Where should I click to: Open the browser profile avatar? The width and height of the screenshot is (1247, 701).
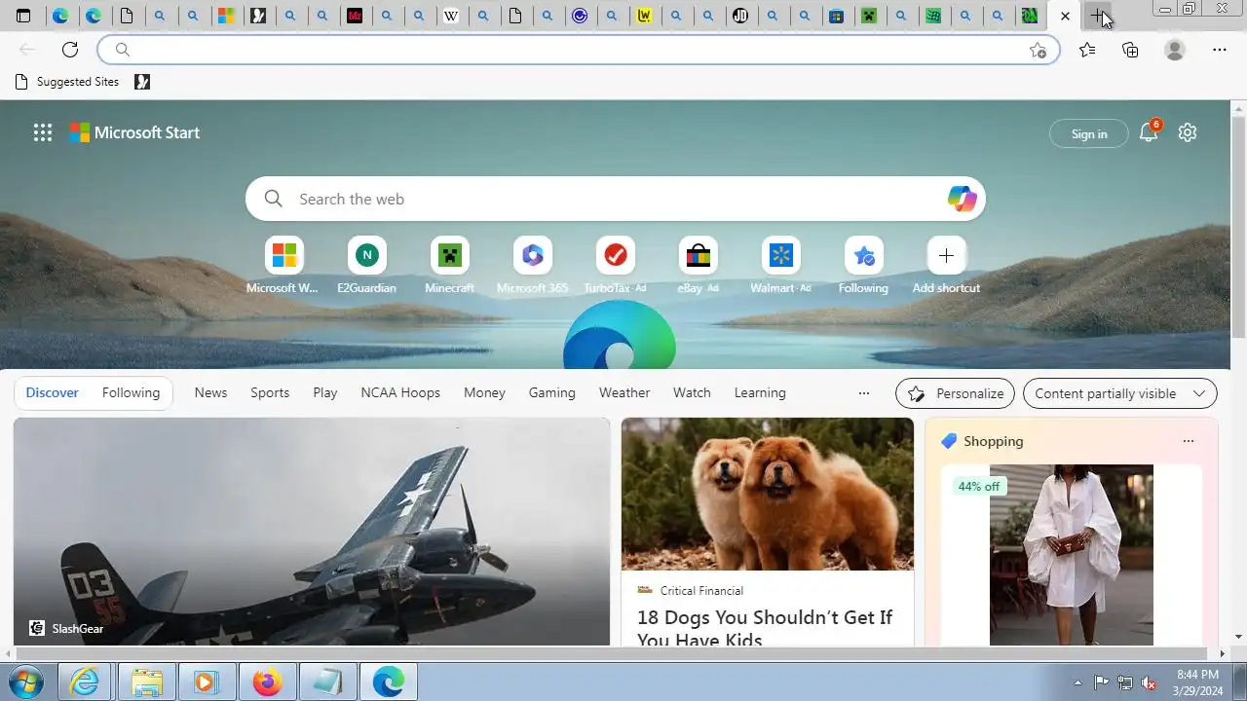pos(1175,50)
